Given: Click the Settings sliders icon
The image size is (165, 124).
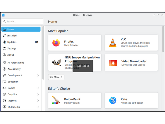Looking at the screenshot, I should pyautogui.click(x=4, y=48).
